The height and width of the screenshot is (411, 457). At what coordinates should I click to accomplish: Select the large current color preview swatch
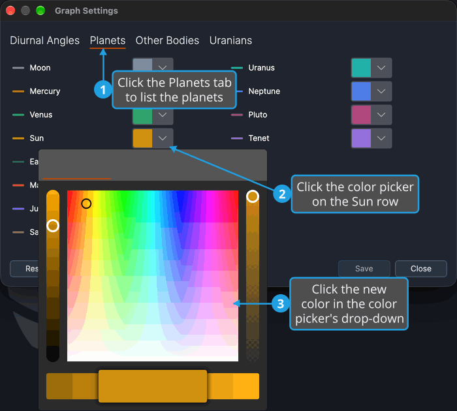click(153, 386)
